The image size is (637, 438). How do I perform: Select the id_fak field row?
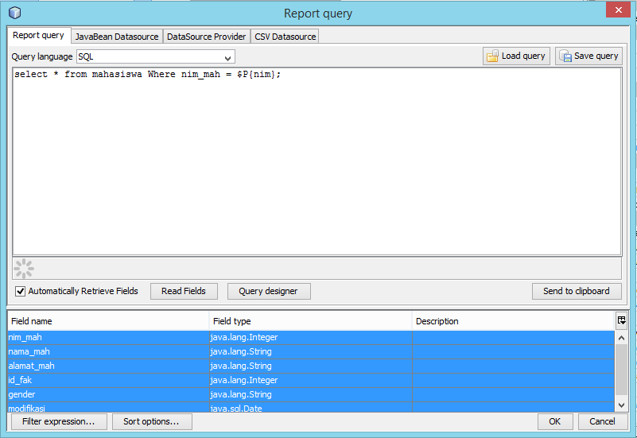311,380
